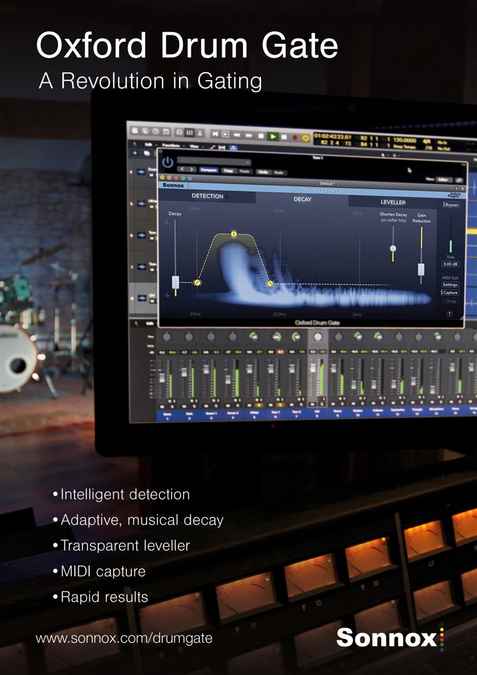Click the top yellow node on decay curve
Image resolution: width=477 pixels, height=675 pixels.
pos(233,234)
